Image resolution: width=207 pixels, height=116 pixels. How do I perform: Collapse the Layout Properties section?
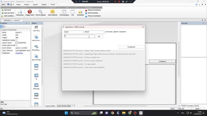[x=1, y=30]
